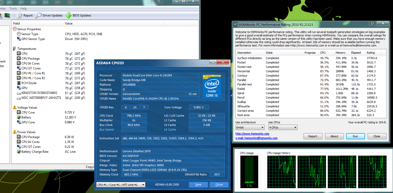Screen dimensions: 393x193
Task: Select the Surface initialization row
Action: pos(311,58)
